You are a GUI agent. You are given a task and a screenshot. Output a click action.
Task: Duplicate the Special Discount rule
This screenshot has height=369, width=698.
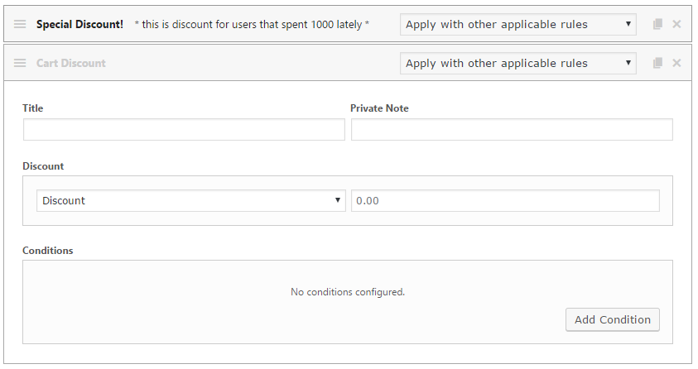[657, 24]
